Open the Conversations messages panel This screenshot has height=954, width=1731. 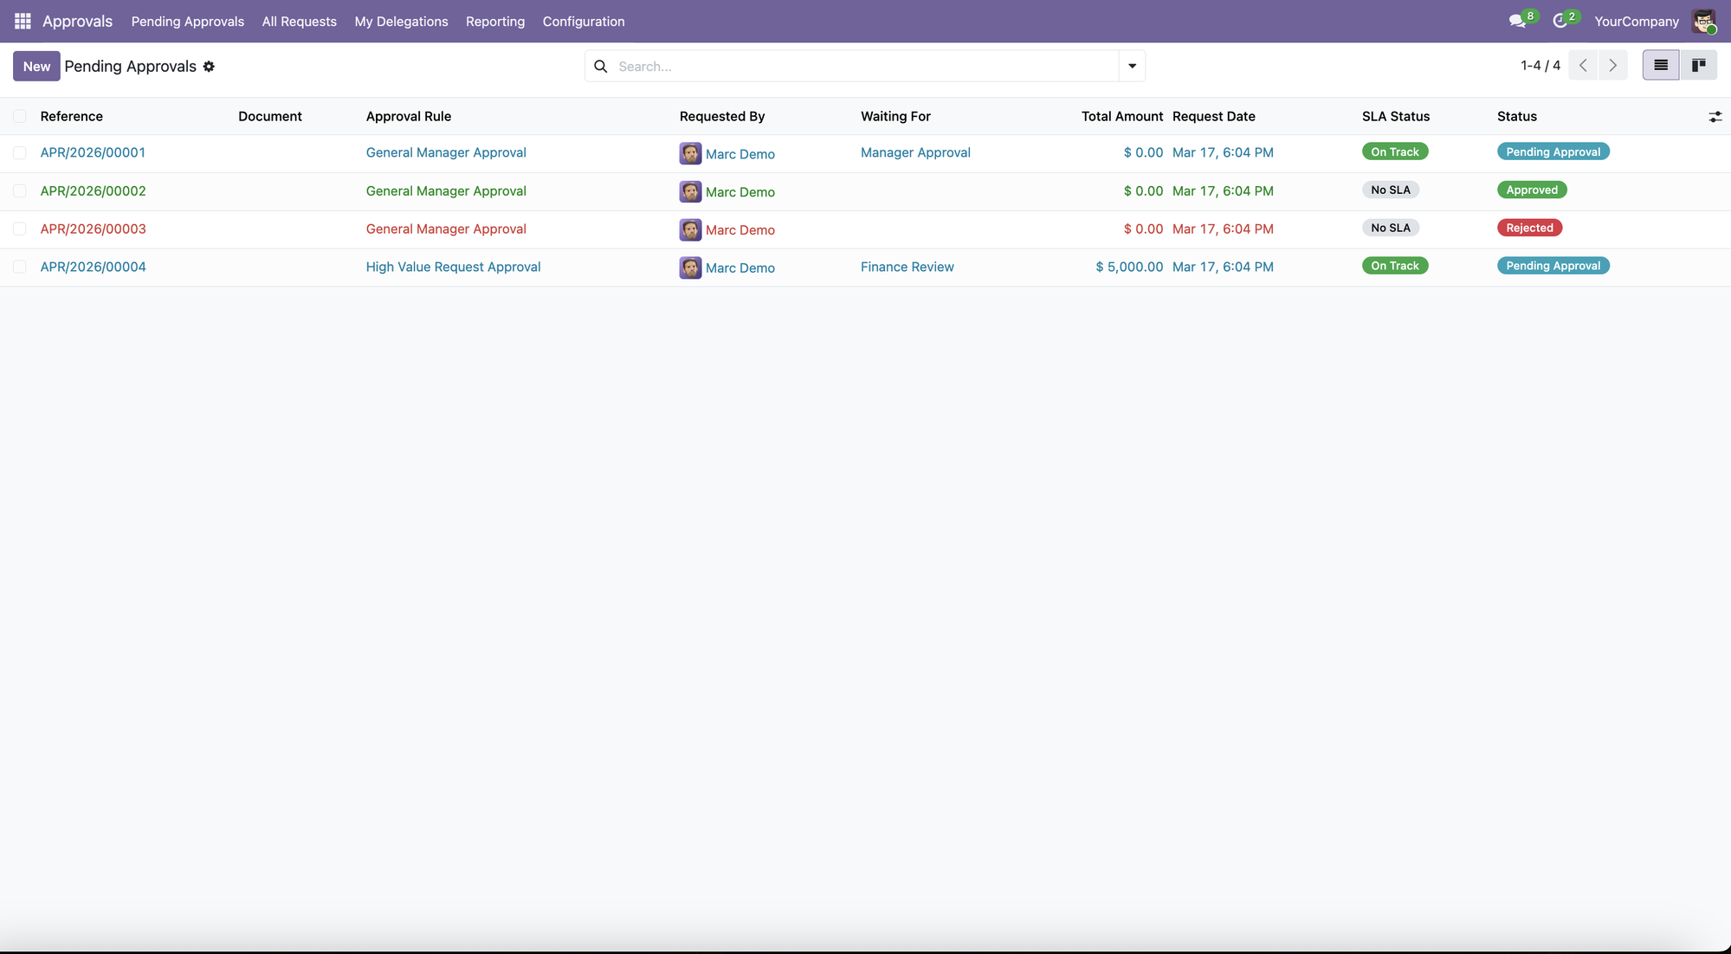(x=1518, y=19)
